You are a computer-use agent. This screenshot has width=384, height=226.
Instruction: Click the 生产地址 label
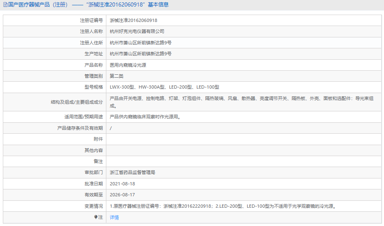tap(93, 54)
